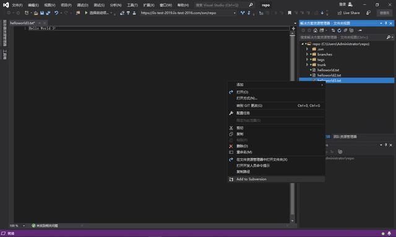Click the switch views icon in Solution Explorer toolbar

coord(322,30)
